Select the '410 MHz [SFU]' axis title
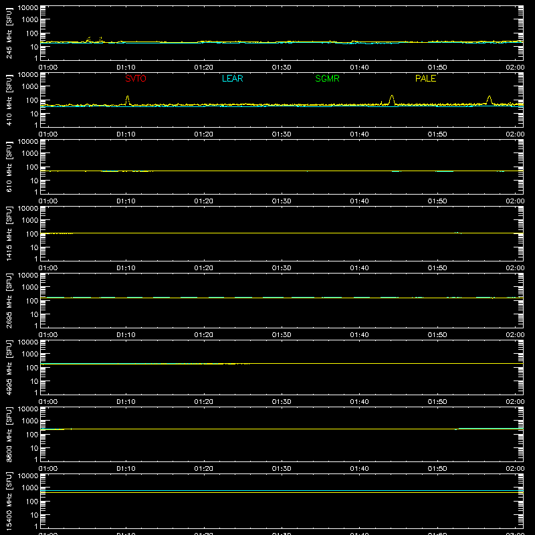Viewport: 535px width, 535px height. pyautogui.click(x=9, y=100)
